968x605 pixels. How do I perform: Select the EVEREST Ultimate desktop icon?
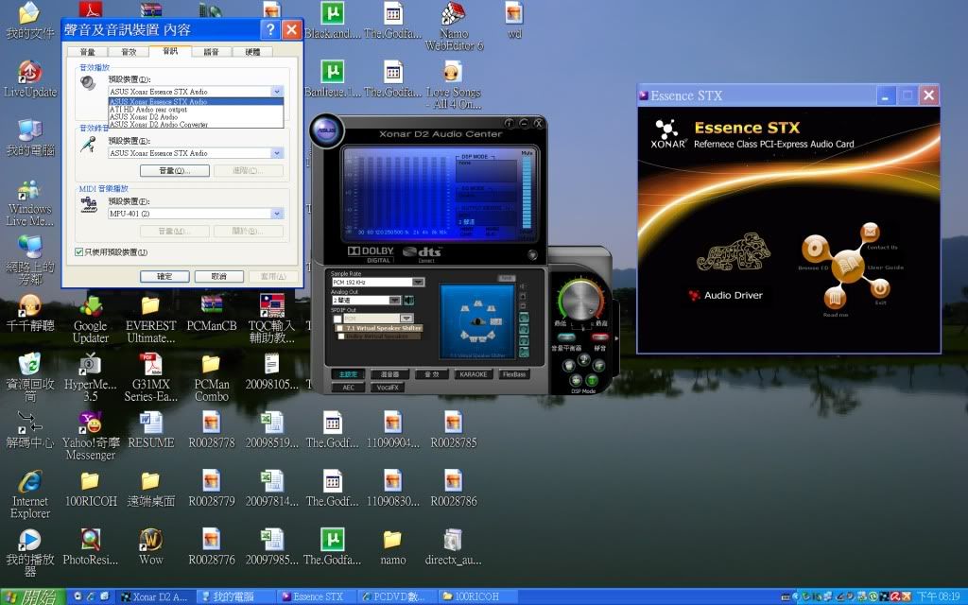[150, 320]
